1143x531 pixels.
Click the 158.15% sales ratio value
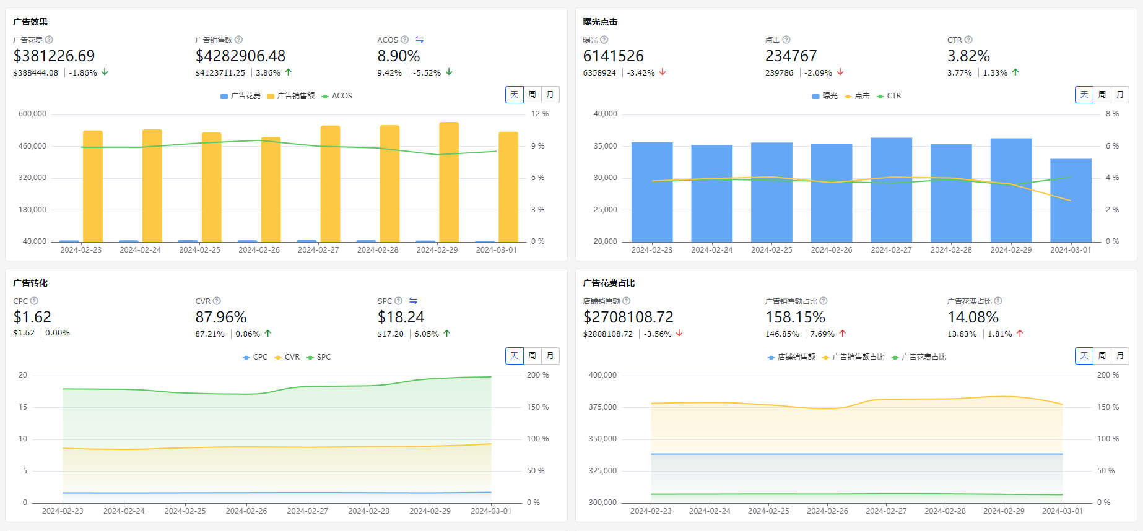pos(795,317)
